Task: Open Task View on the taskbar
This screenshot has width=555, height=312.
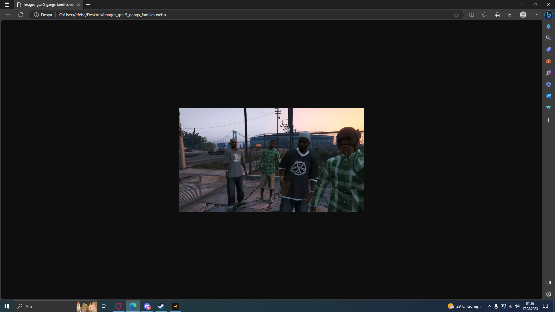Action: point(104,306)
